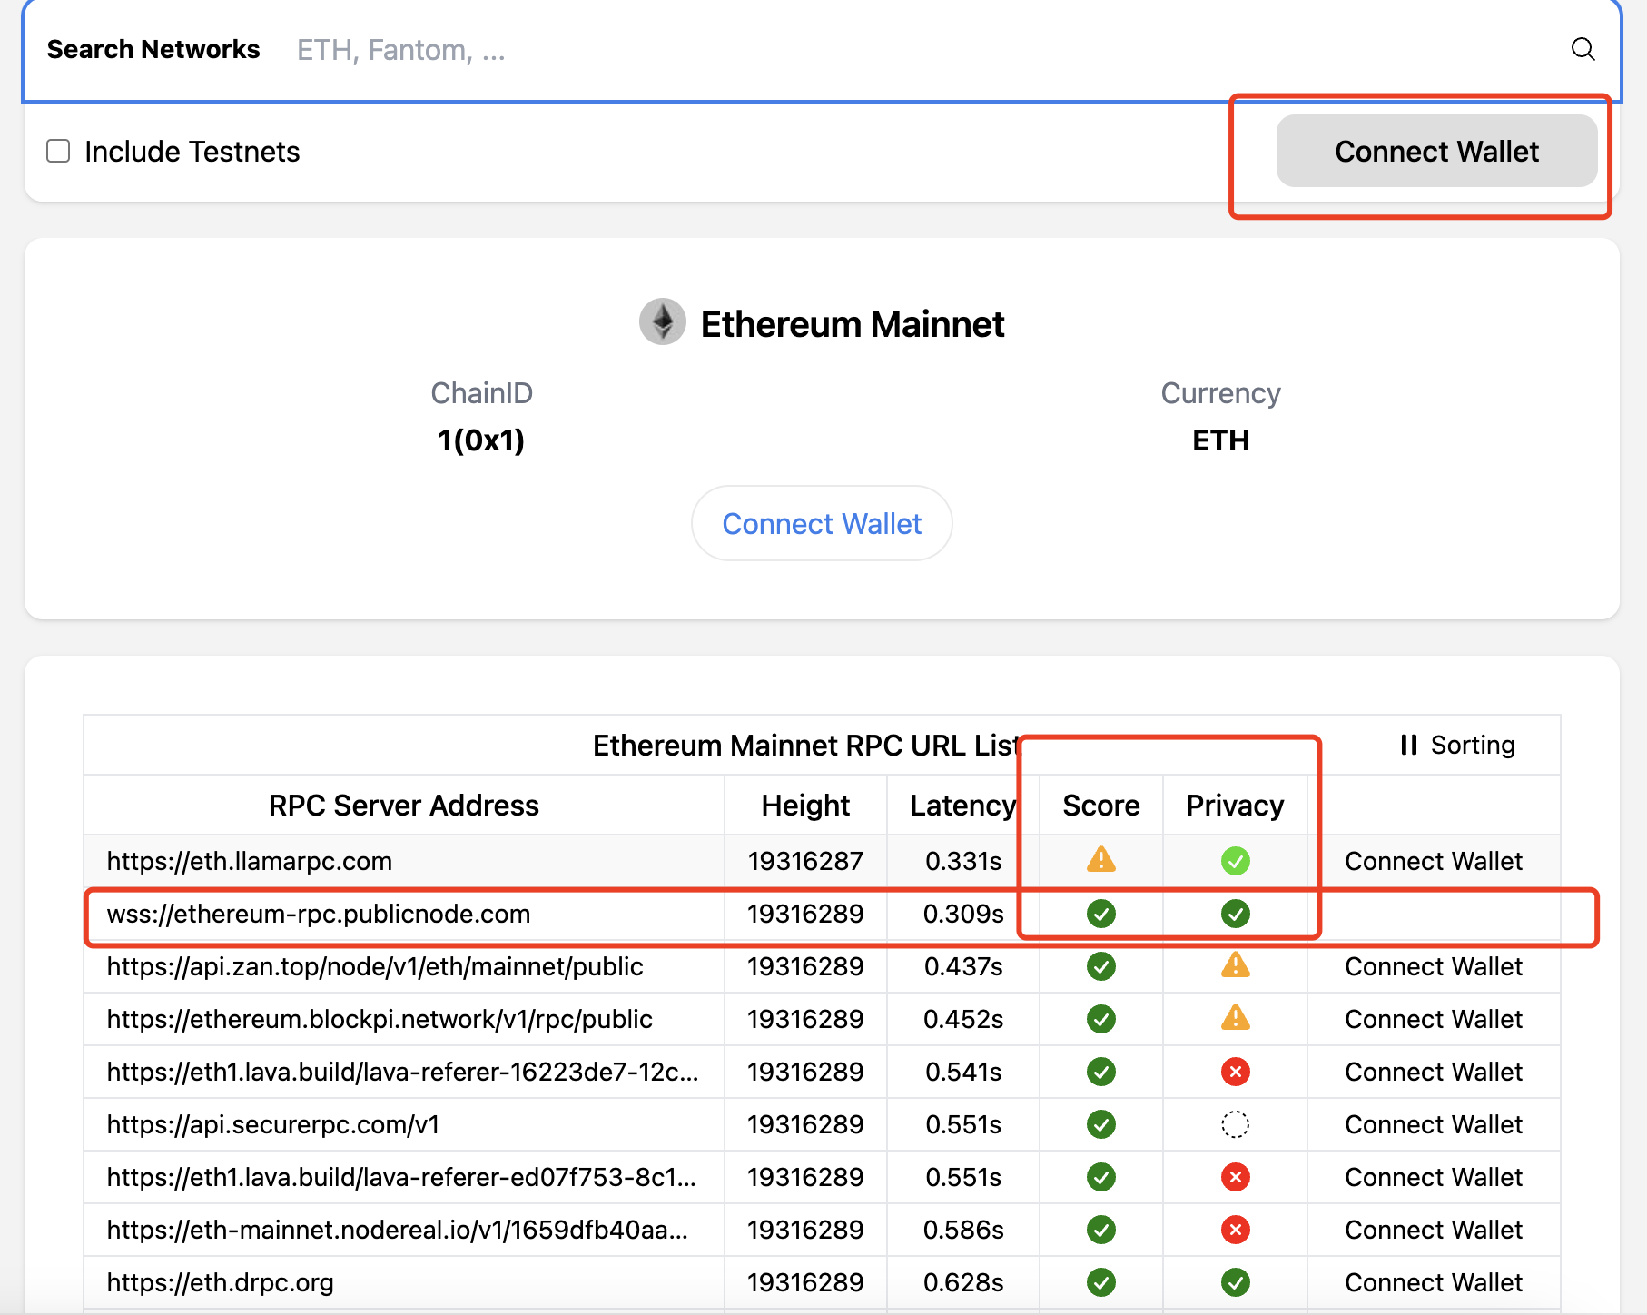This screenshot has width=1647, height=1315.
Task: Click privacy check icon for eth.drpc.org row
Action: (x=1236, y=1282)
